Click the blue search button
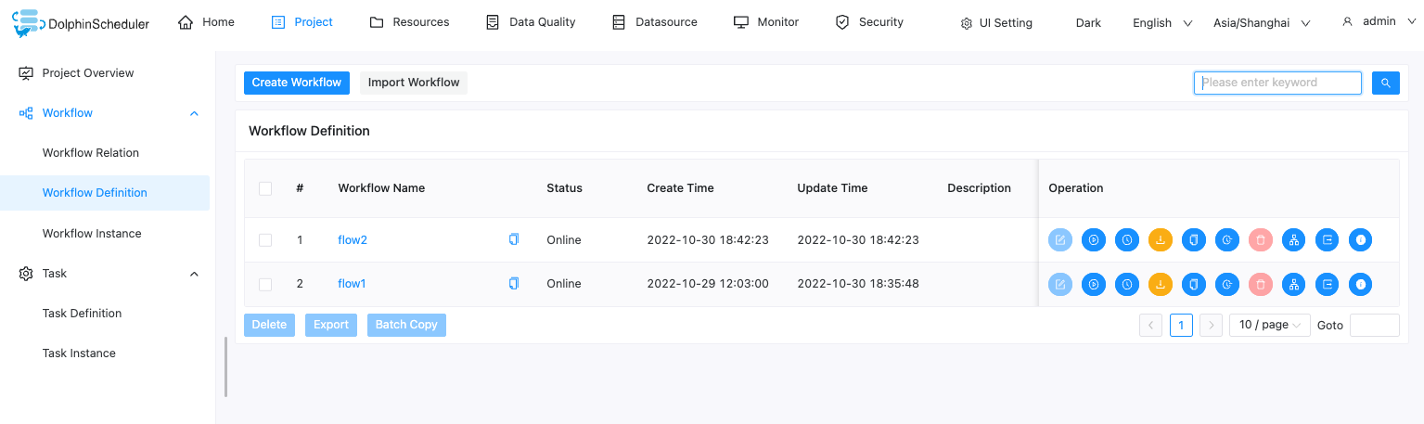The image size is (1424, 424). pos(1386,83)
